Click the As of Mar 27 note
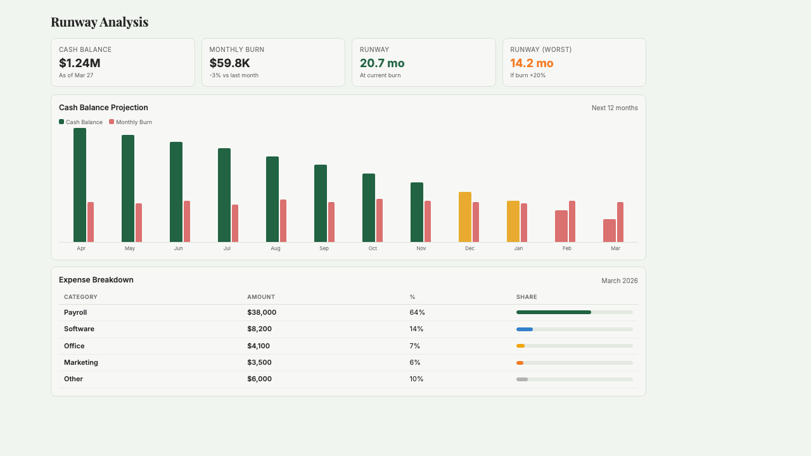811x456 pixels. click(x=76, y=75)
